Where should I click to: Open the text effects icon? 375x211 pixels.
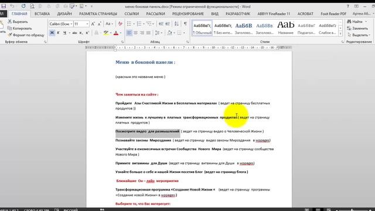pos(96,33)
